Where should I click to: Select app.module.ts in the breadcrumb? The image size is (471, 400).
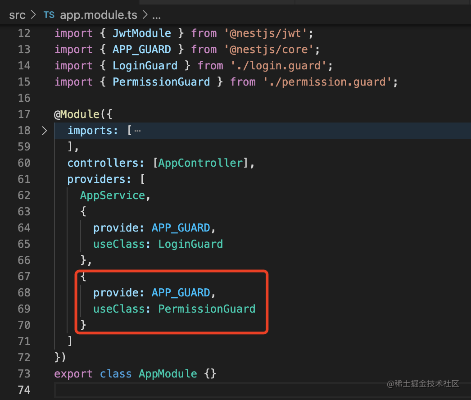click(x=98, y=15)
